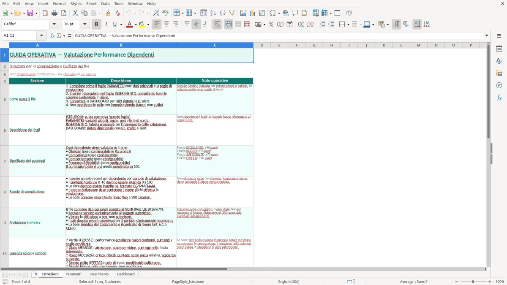Switch to the Parametri sheet tab
This screenshot has height=285, width=507.
click(74, 274)
